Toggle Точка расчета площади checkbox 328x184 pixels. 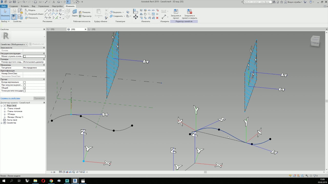click(25, 91)
